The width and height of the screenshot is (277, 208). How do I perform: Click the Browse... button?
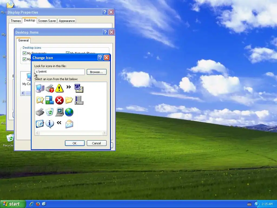pyautogui.click(x=97, y=72)
